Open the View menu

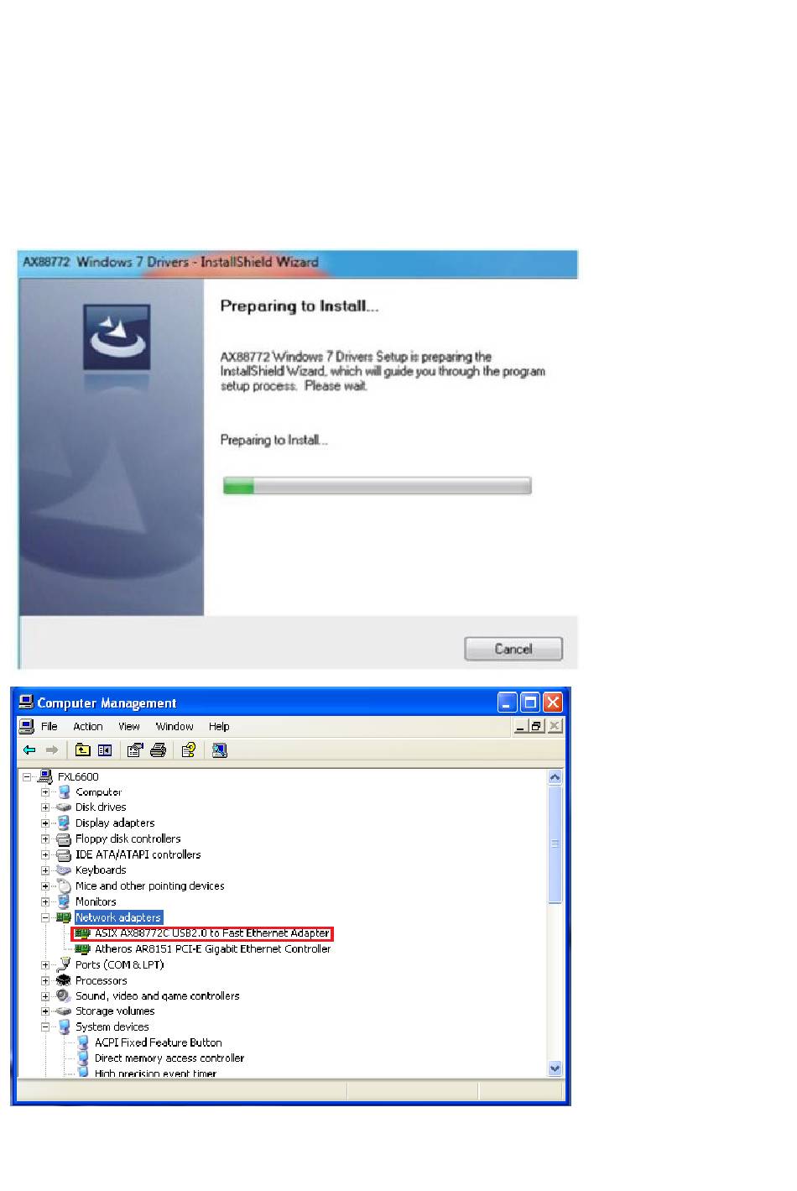pyautogui.click(x=129, y=727)
